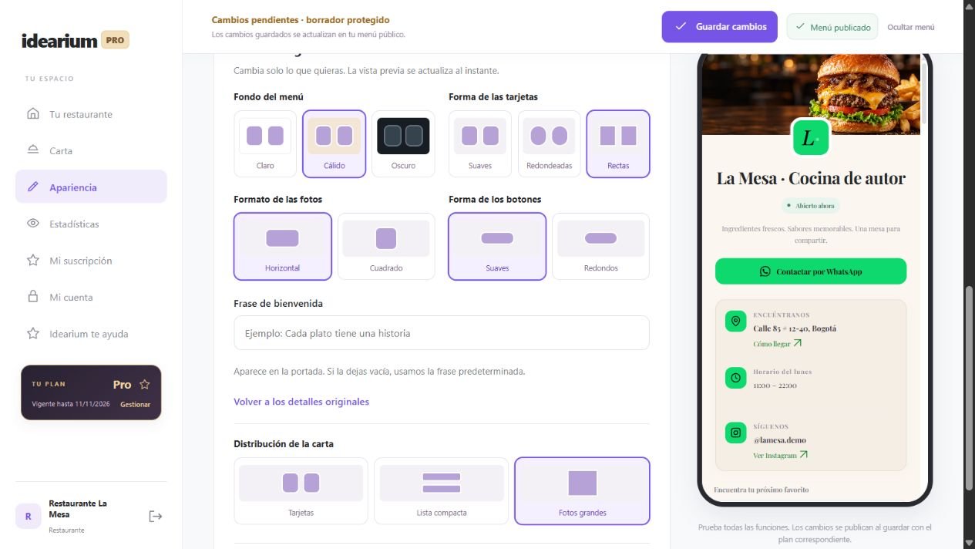
Task: Open Tu restaurante section
Action: (x=91, y=114)
